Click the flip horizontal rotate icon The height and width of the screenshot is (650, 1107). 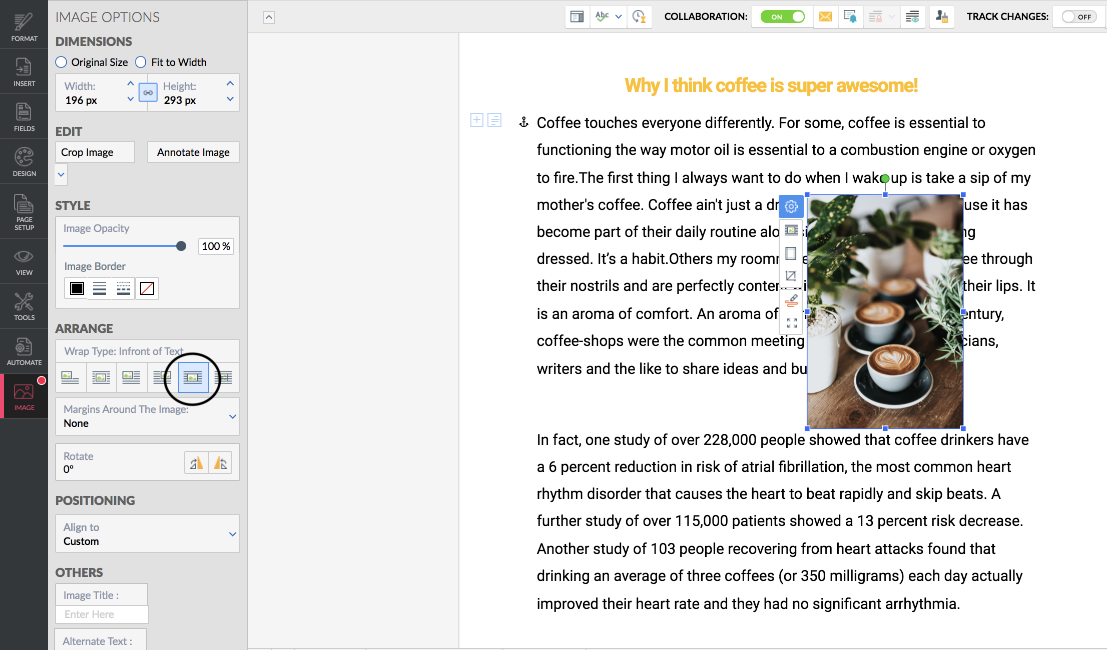(x=196, y=463)
